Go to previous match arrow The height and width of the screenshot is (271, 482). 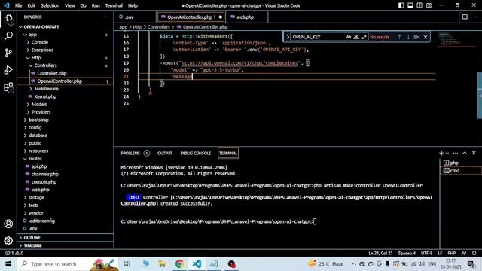click(399, 37)
